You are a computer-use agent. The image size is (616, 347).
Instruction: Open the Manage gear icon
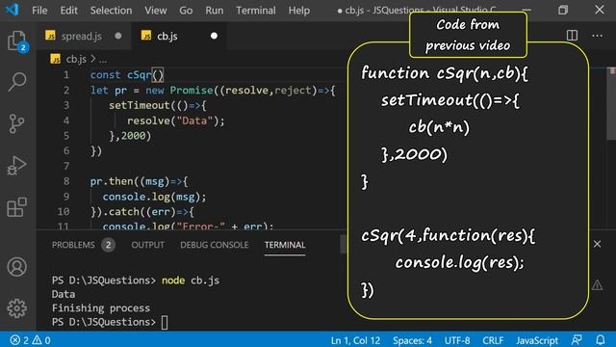[17, 308]
